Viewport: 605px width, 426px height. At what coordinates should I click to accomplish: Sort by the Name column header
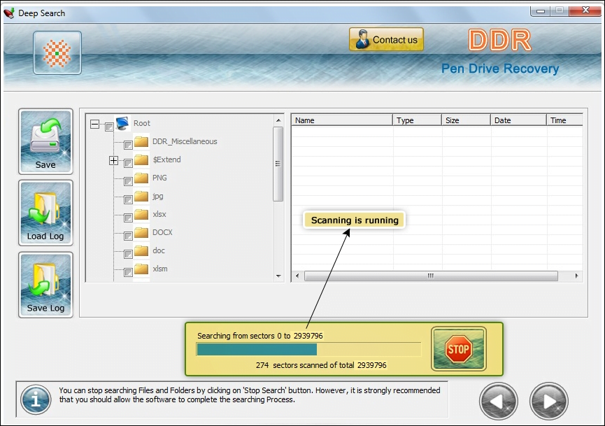(x=342, y=120)
